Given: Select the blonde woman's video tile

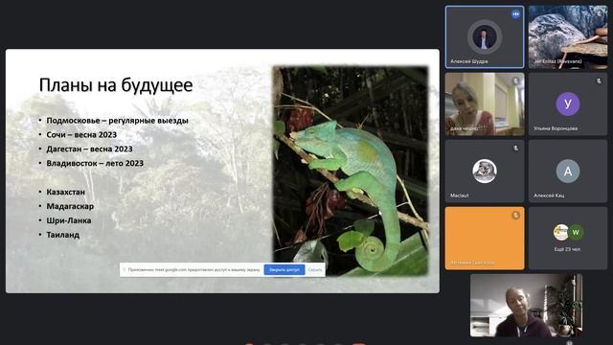Looking at the screenshot, I should tap(485, 104).
